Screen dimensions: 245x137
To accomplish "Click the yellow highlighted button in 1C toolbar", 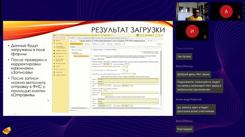I will [76, 44].
